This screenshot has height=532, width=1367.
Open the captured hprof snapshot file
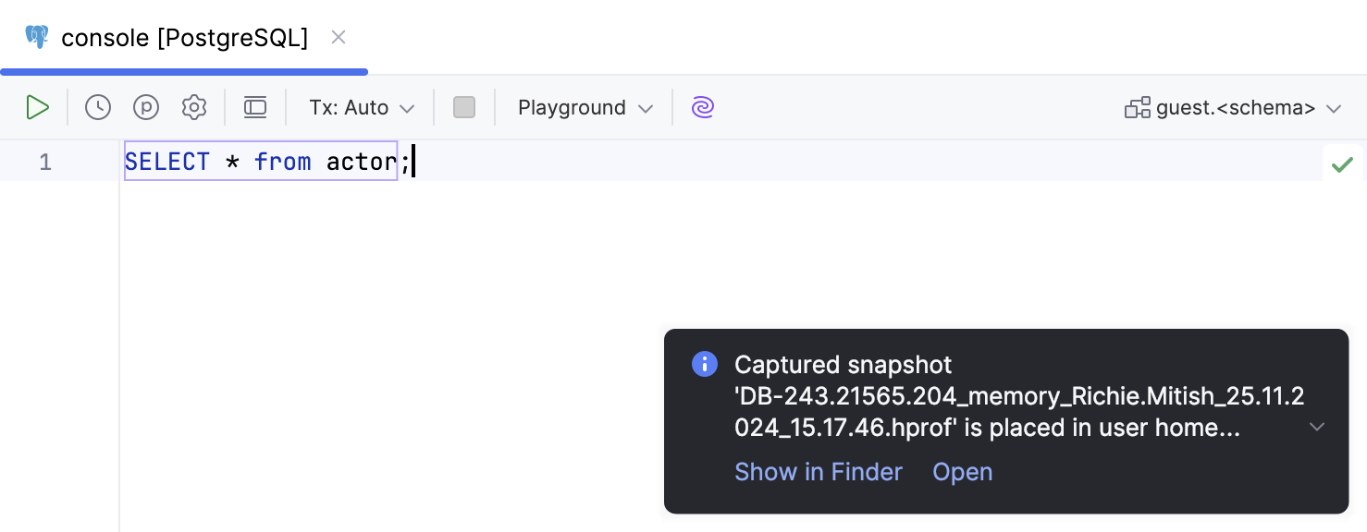tap(962, 472)
